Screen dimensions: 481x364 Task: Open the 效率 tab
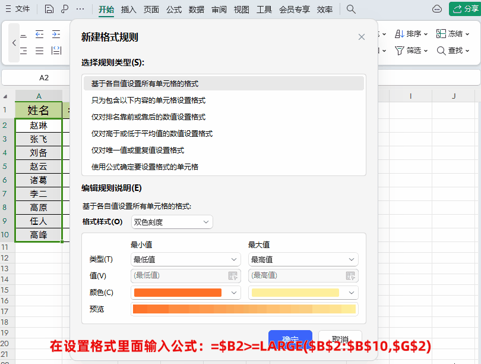[325, 10]
